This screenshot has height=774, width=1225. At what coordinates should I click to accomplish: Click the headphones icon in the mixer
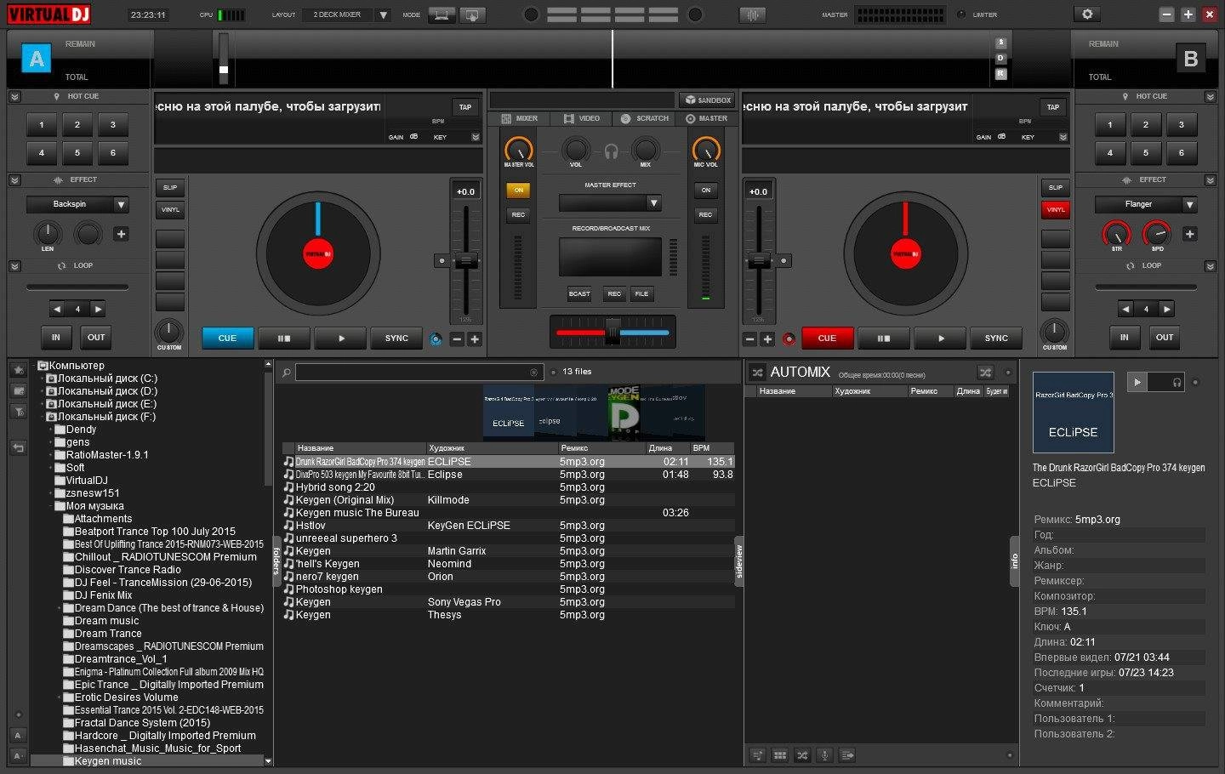tap(611, 151)
